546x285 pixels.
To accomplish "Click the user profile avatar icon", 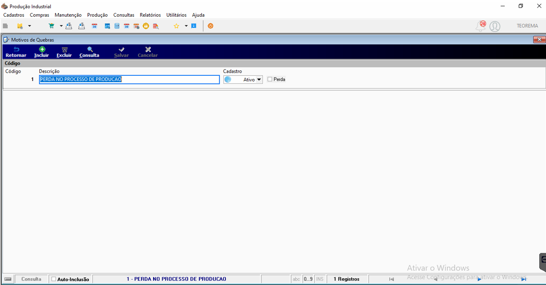I will point(495,26).
